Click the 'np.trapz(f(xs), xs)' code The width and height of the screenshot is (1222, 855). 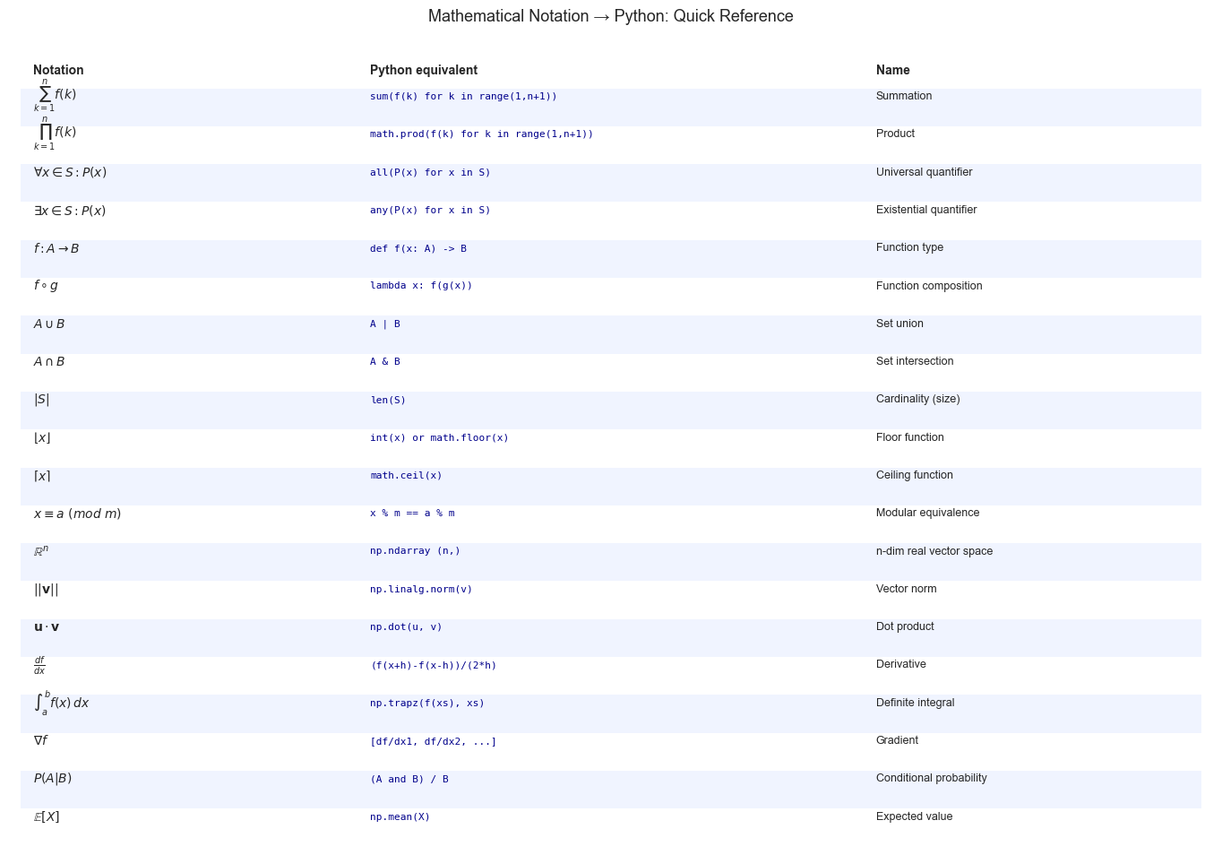tap(426, 704)
